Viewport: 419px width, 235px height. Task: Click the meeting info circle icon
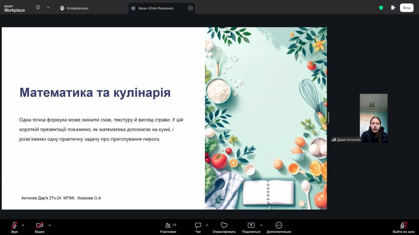(x=38, y=7)
